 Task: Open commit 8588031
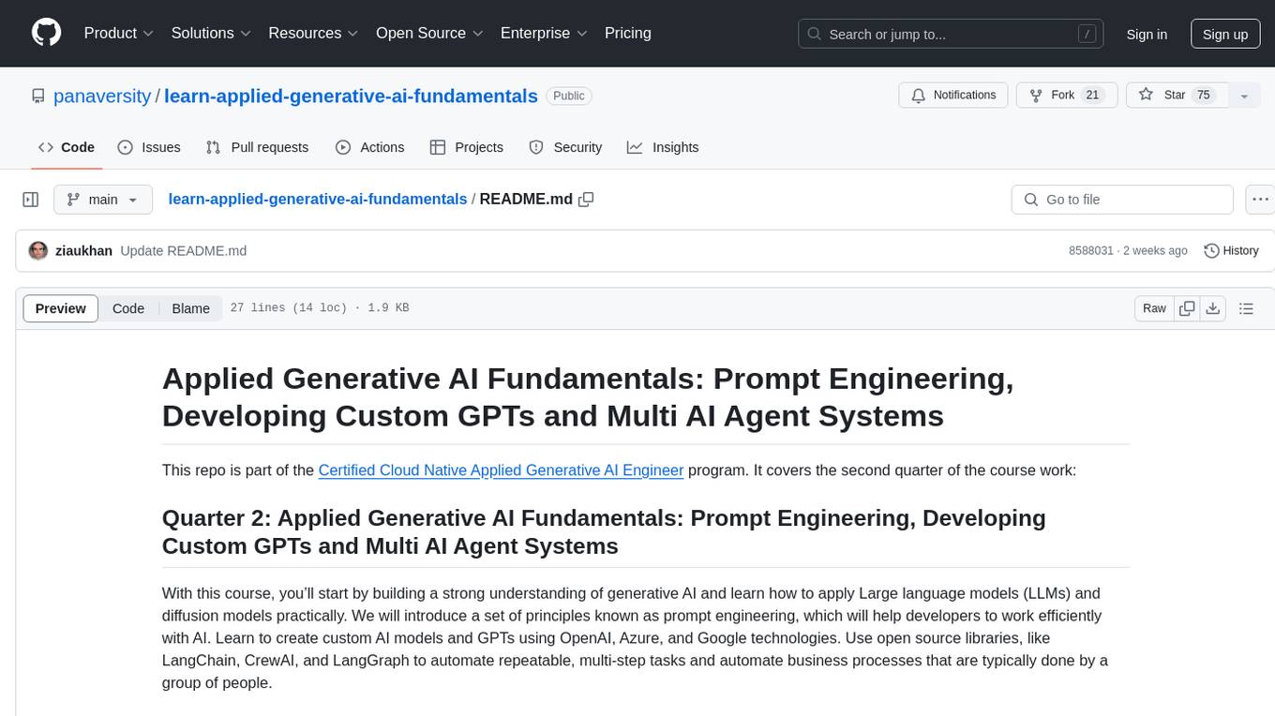point(1091,250)
